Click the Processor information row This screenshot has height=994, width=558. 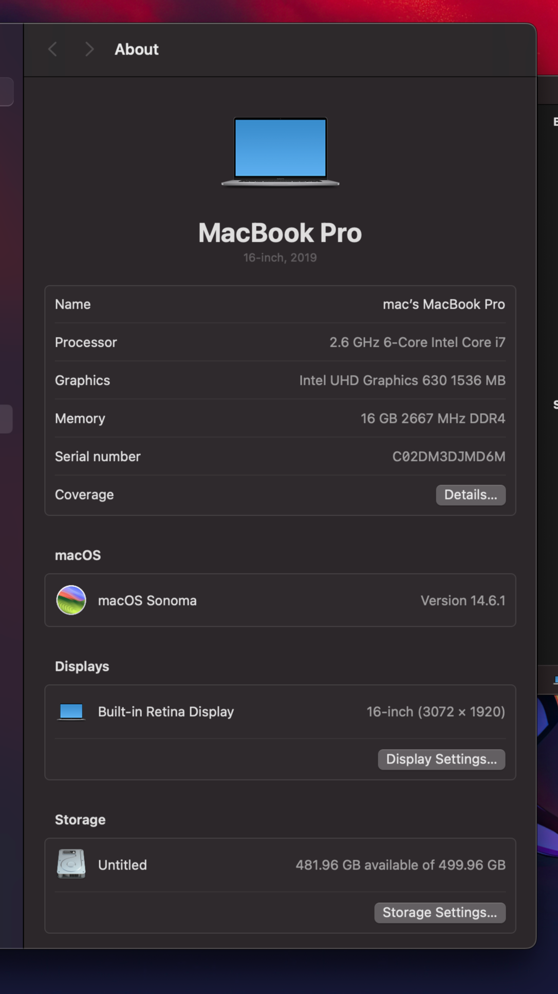point(280,342)
